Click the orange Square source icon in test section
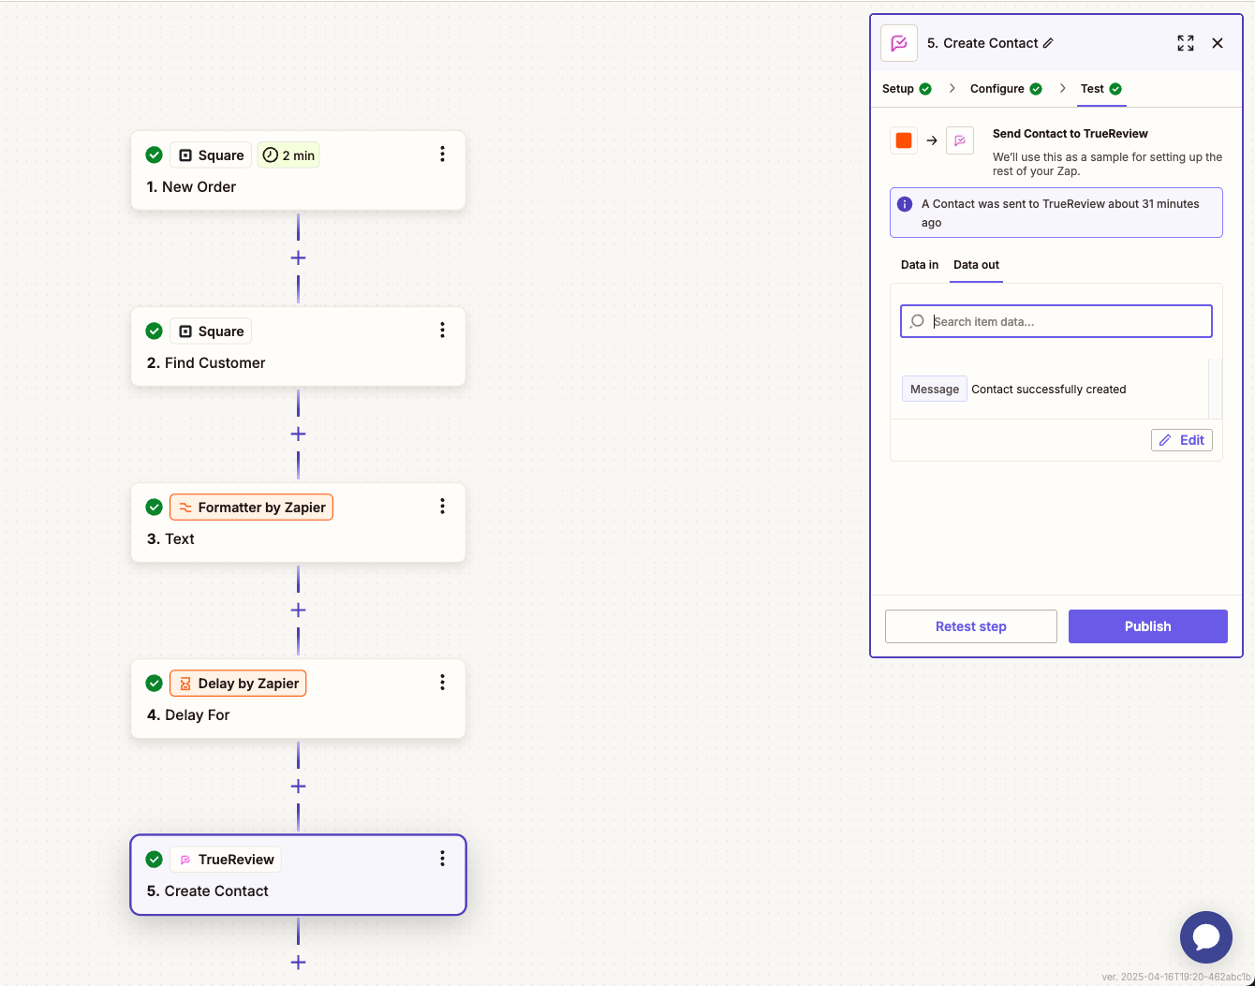Image resolution: width=1255 pixels, height=986 pixels. (x=904, y=140)
